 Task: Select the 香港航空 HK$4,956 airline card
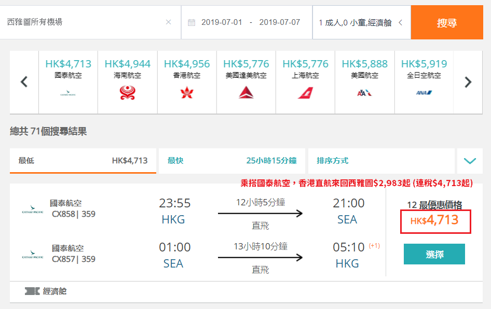(x=187, y=82)
